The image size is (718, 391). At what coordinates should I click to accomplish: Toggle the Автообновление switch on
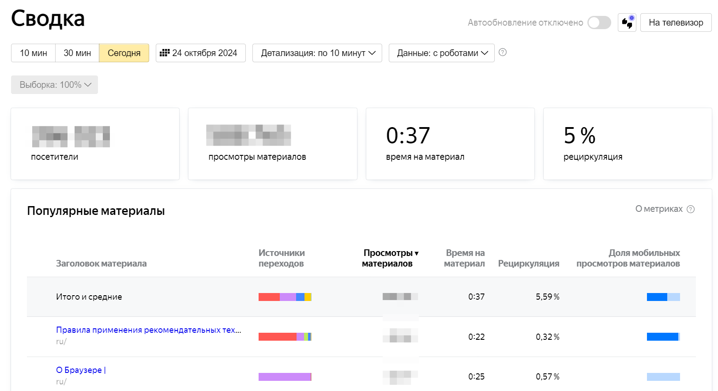[599, 23]
